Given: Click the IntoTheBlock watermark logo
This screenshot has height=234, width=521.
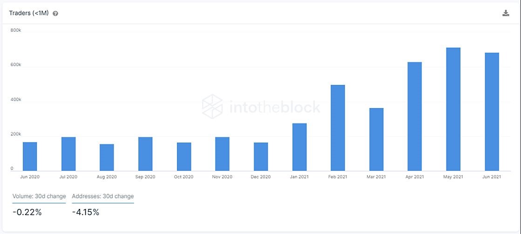Looking at the screenshot, I should tap(261, 106).
